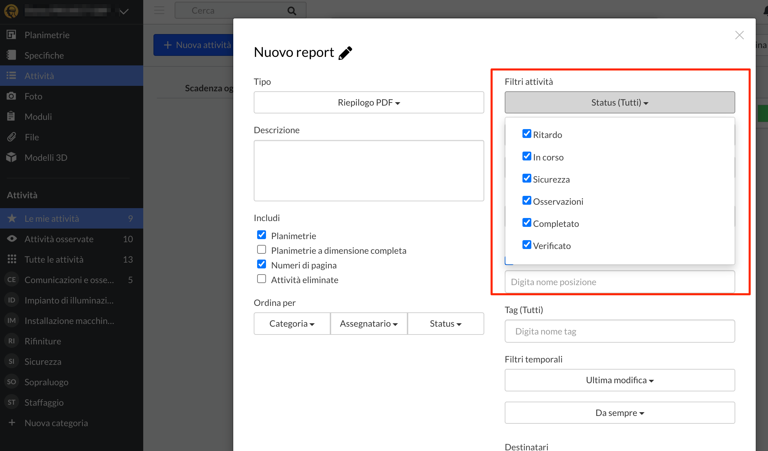This screenshot has height=451, width=768.
Task: Click the IM category badge
Action: pos(12,321)
